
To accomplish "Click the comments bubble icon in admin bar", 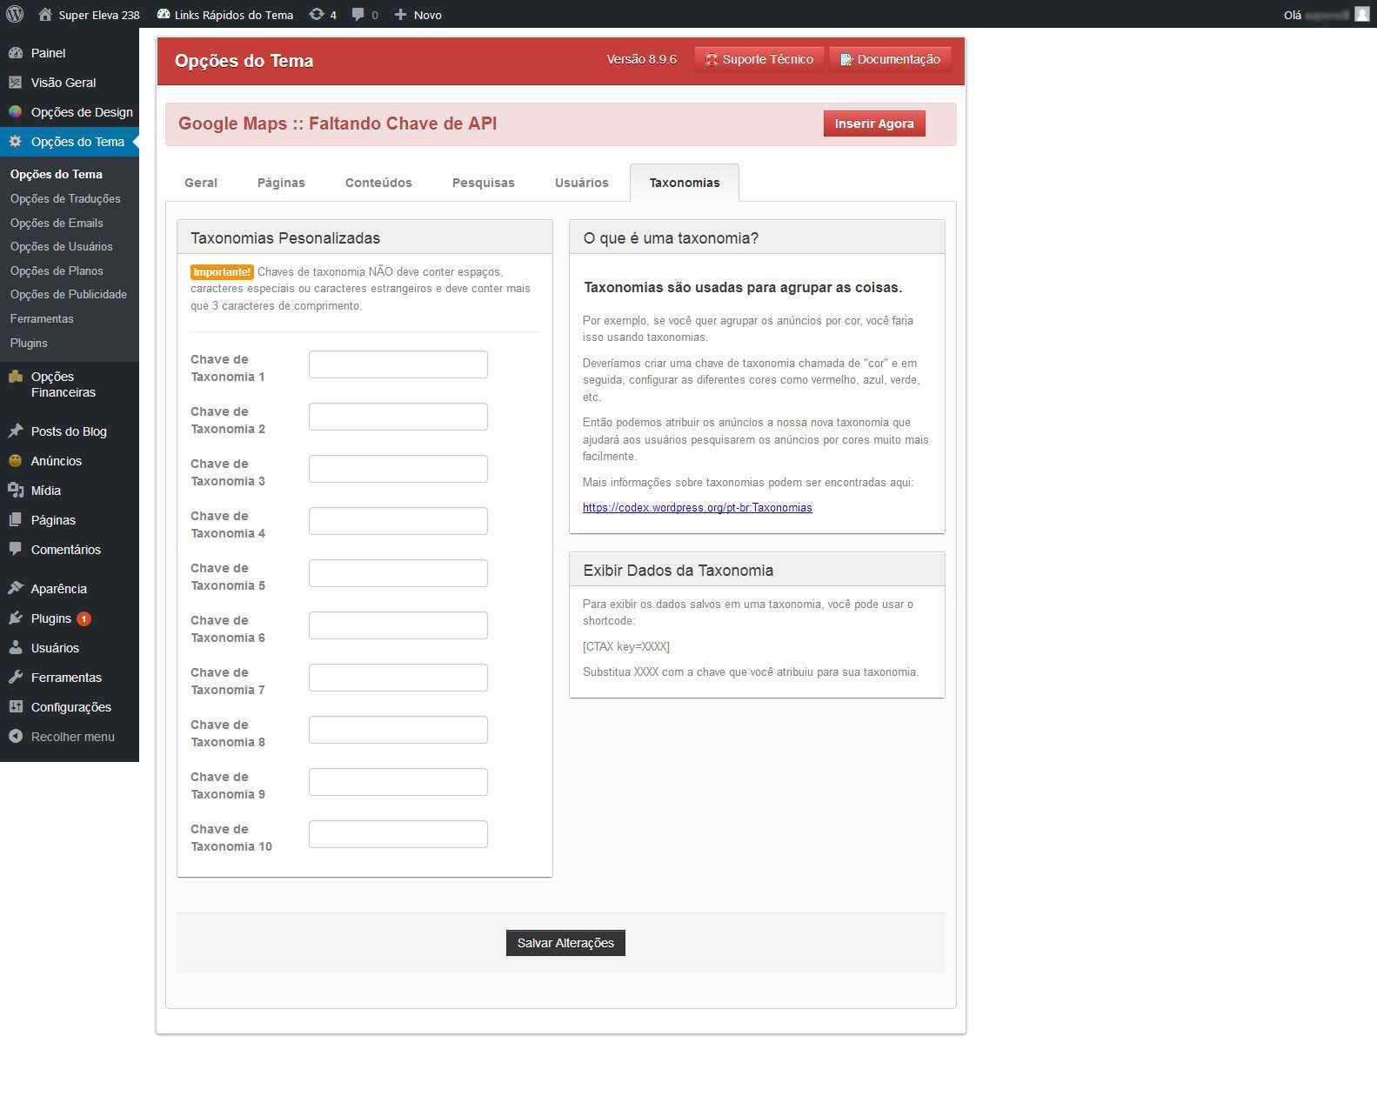I will pos(358,14).
